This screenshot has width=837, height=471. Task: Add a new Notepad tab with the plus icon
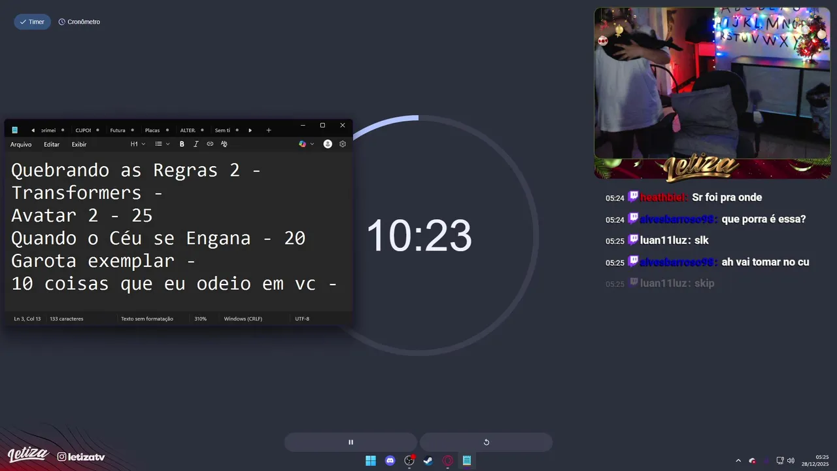pyautogui.click(x=268, y=130)
